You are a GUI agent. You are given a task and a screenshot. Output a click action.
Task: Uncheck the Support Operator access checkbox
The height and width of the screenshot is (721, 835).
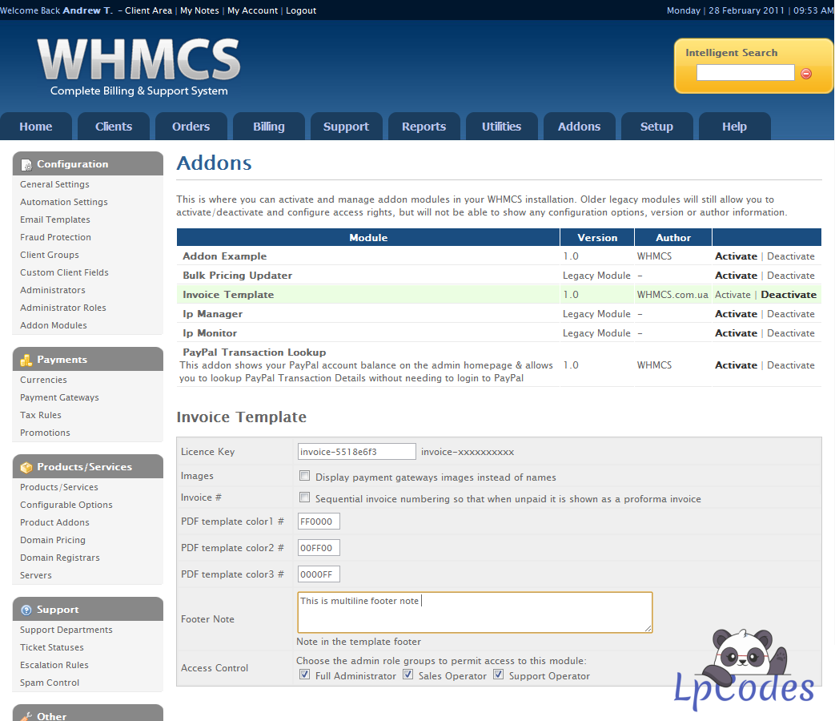[499, 675]
